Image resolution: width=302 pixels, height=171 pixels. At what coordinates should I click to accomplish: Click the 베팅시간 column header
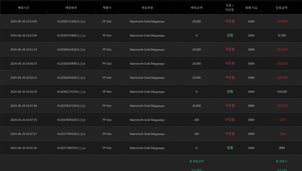24,8
